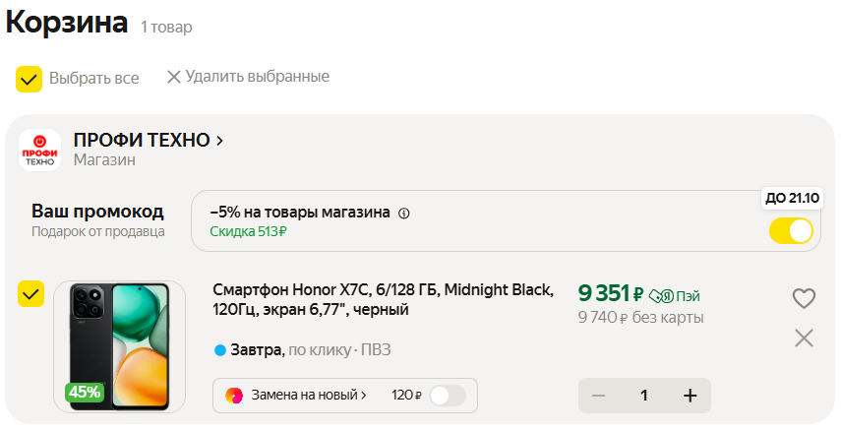Uncheck the Honor X7C item checkbox
This screenshot has width=841, height=431.
(31, 293)
